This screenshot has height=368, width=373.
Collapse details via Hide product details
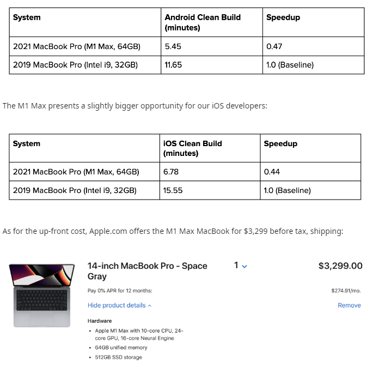(119, 305)
